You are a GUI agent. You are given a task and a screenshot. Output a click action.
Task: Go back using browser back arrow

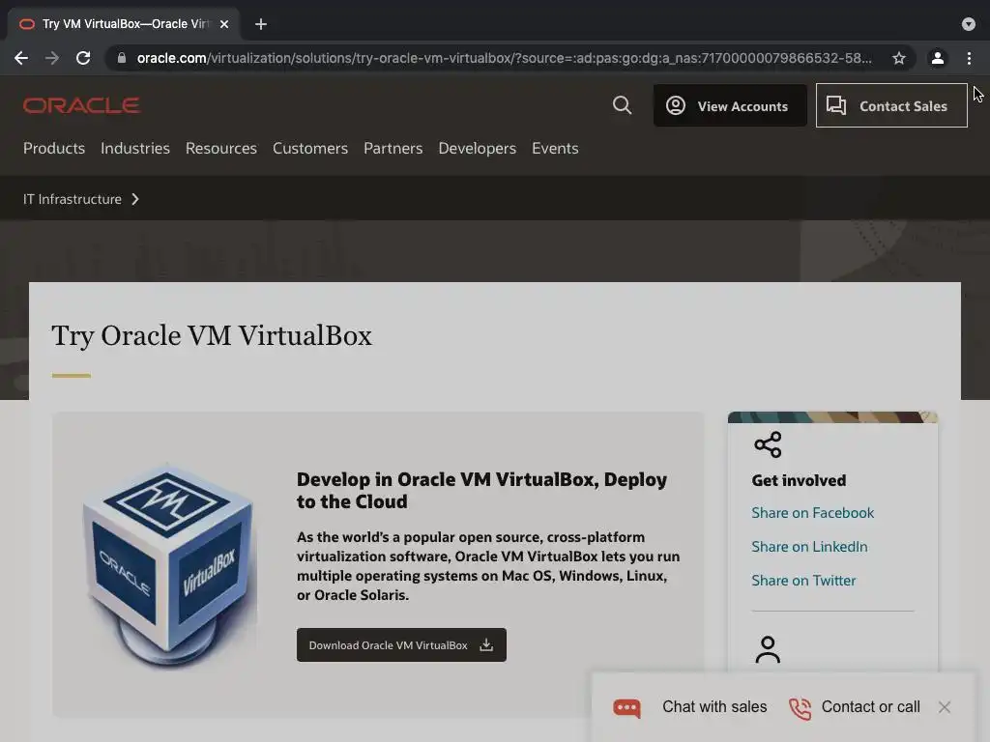(x=21, y=58)
